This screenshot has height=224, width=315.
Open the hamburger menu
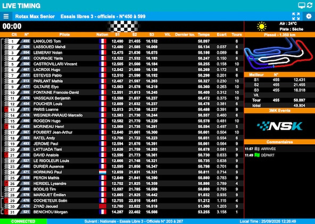click(x=6, y=16)
